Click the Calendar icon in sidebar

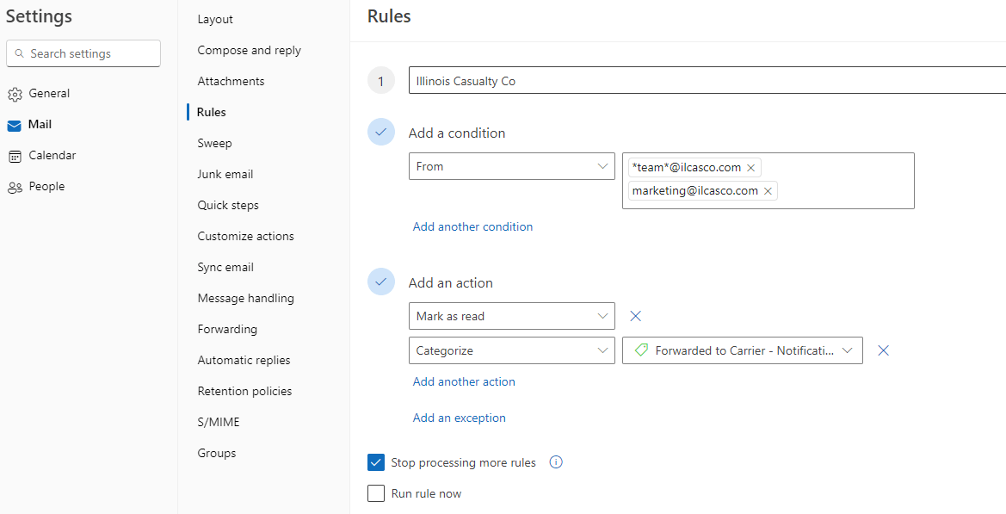pyautogui.click(x=14, y=156)
